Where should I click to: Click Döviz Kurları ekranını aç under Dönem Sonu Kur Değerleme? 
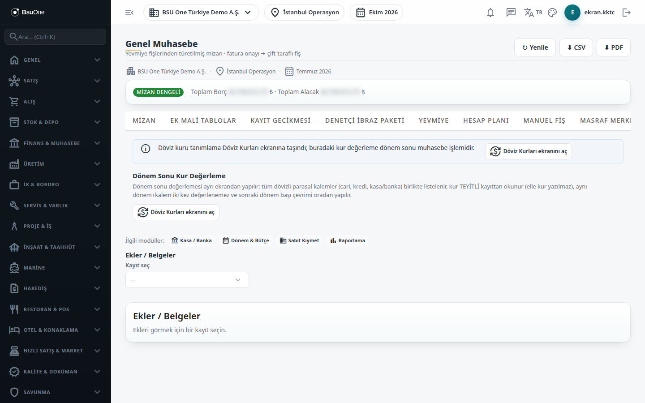[x=176, y=212]
